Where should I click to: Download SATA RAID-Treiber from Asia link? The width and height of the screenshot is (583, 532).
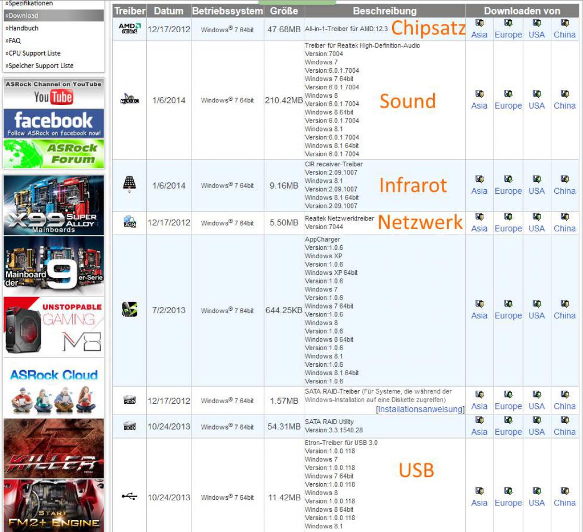click(x=480, y=406)
